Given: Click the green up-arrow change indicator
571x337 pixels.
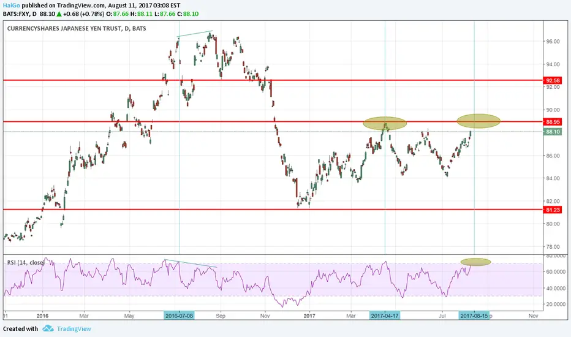Looking at the screenshot, I should [59, 14].
